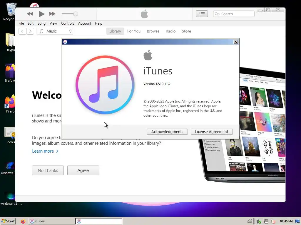
Task: Open the Controls menu
Action: click(68, 23)
